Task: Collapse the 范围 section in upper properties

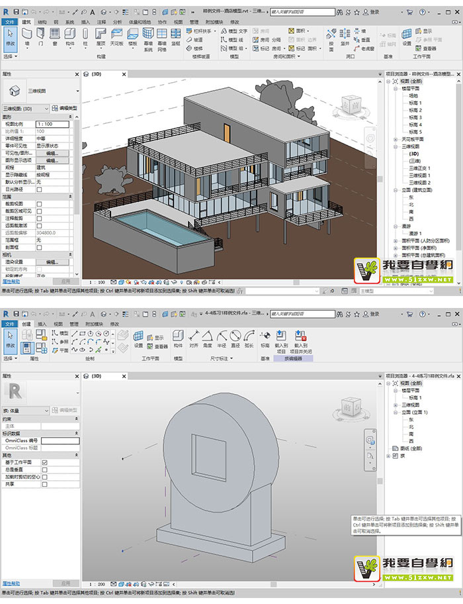Action: 70,197
